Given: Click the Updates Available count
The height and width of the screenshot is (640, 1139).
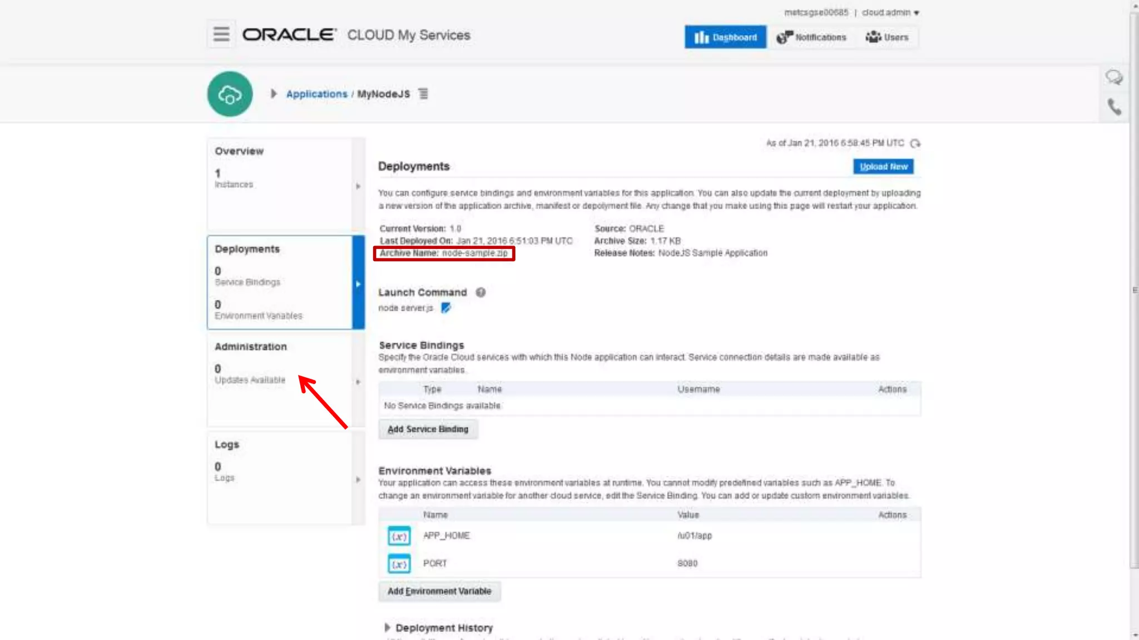Looking at the screenshot, I should coord(217,369).
